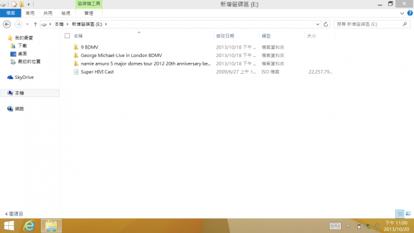Sort by the 類型 column header
The width and height of the screenshot is (414, 233).
266,36
